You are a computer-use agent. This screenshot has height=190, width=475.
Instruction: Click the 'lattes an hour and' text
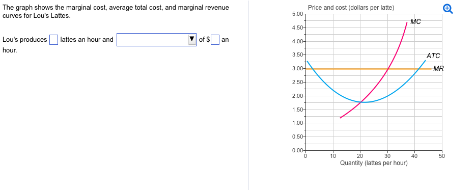click(x=87, y=40)
